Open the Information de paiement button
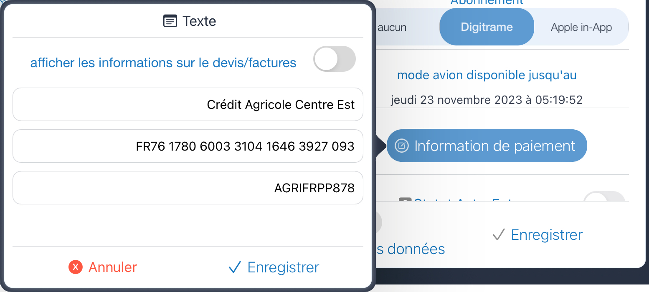This screenshot has height=292, width=649. tap(487, 146)
